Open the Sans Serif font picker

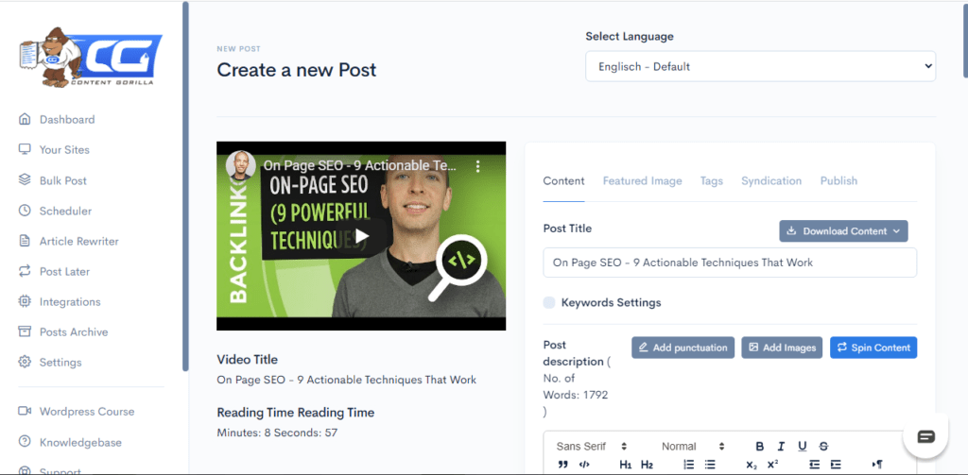[591, 447]
